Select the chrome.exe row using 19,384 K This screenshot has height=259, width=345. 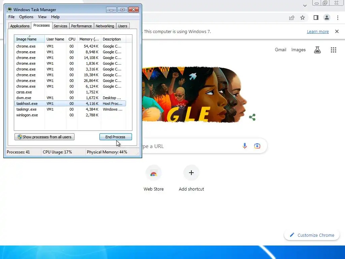point(70,75)
